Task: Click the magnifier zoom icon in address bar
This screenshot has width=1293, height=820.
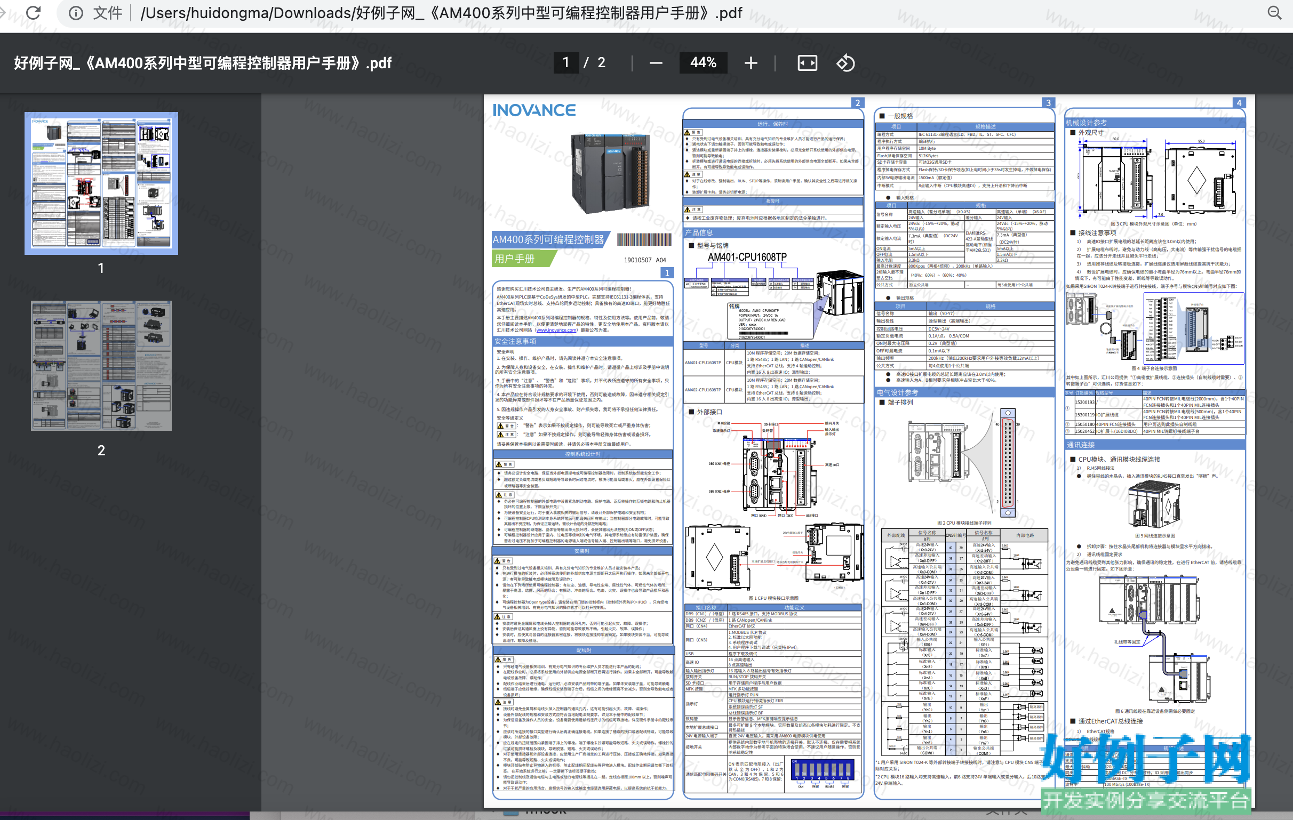Action: tap(1274, 12)
